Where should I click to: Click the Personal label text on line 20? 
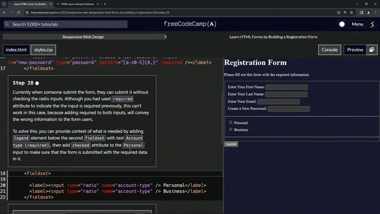[x=174, y=185]
